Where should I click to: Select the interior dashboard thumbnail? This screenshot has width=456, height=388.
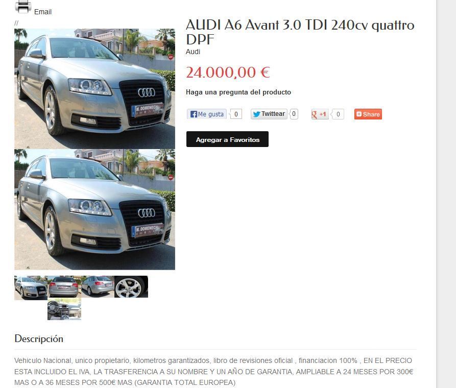point(64,309)
